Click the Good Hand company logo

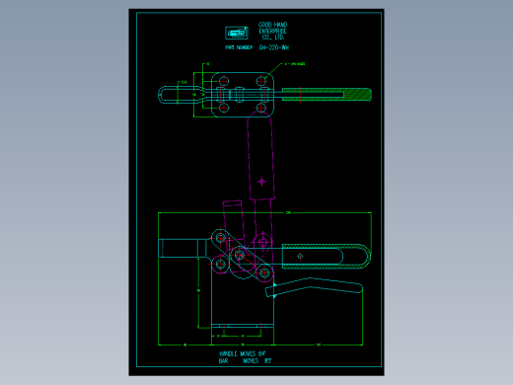(237, 33)
